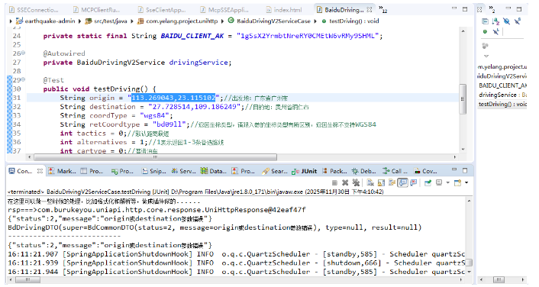Toggle Scroll Lock in the Console
Image resolution: width=539 pixels, height=287 pixels.
pyautogui.click(x=381, y=183)
